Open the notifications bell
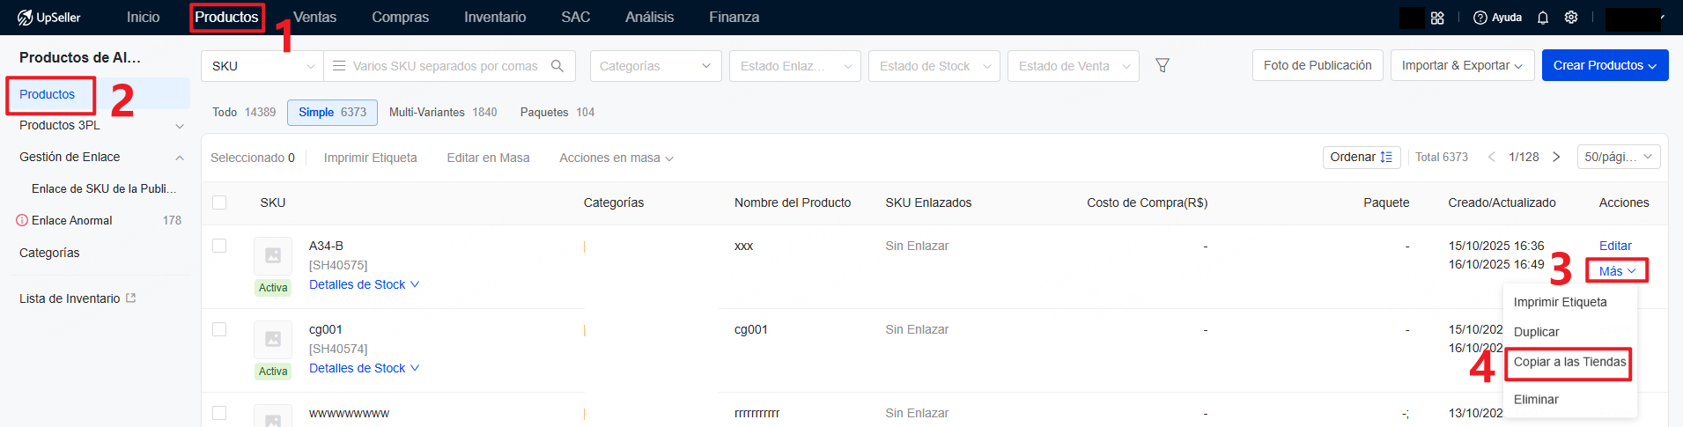The image size is (1683, 427). pyautogui.click(x=1543, y=18)
